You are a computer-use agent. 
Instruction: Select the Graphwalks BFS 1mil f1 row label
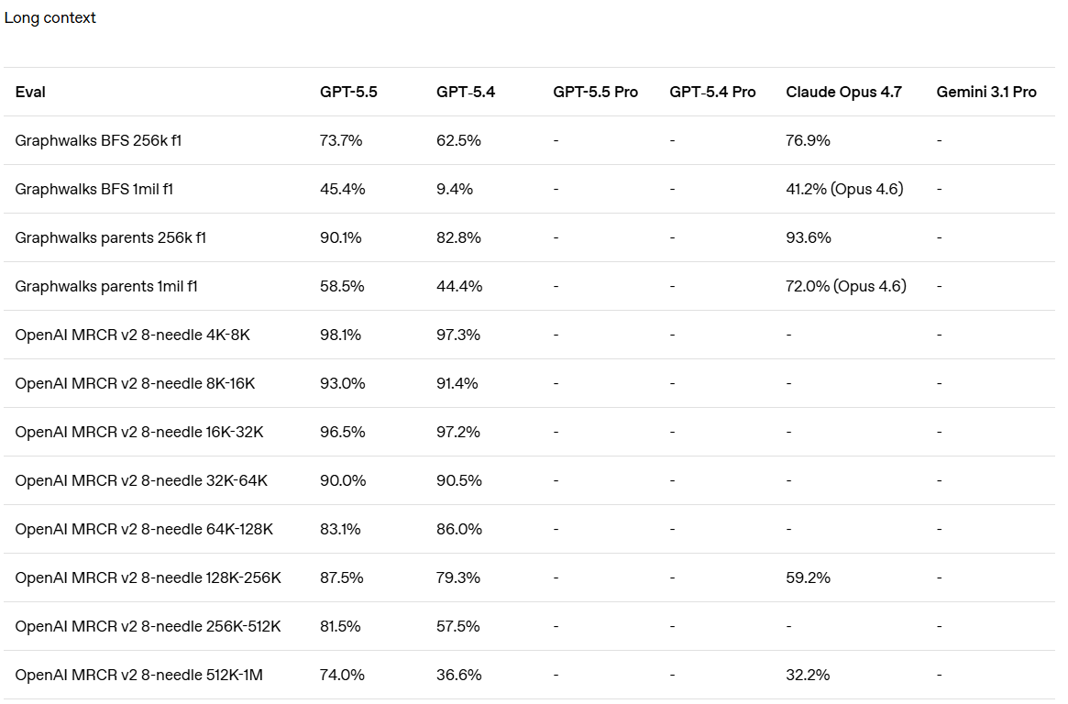point(94,189)
